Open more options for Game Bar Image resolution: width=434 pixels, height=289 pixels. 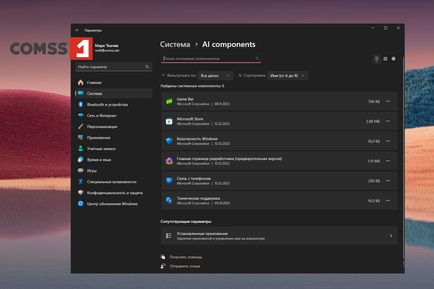(388, 101)
